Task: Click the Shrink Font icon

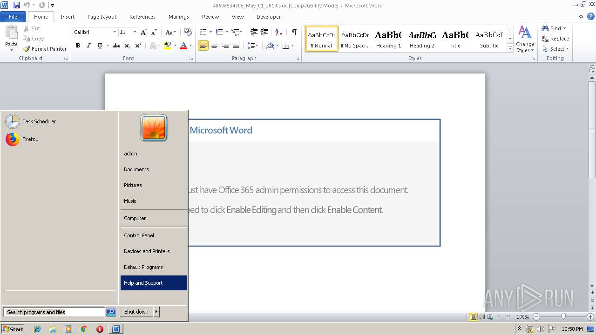Action: click(x=154, y=32)
